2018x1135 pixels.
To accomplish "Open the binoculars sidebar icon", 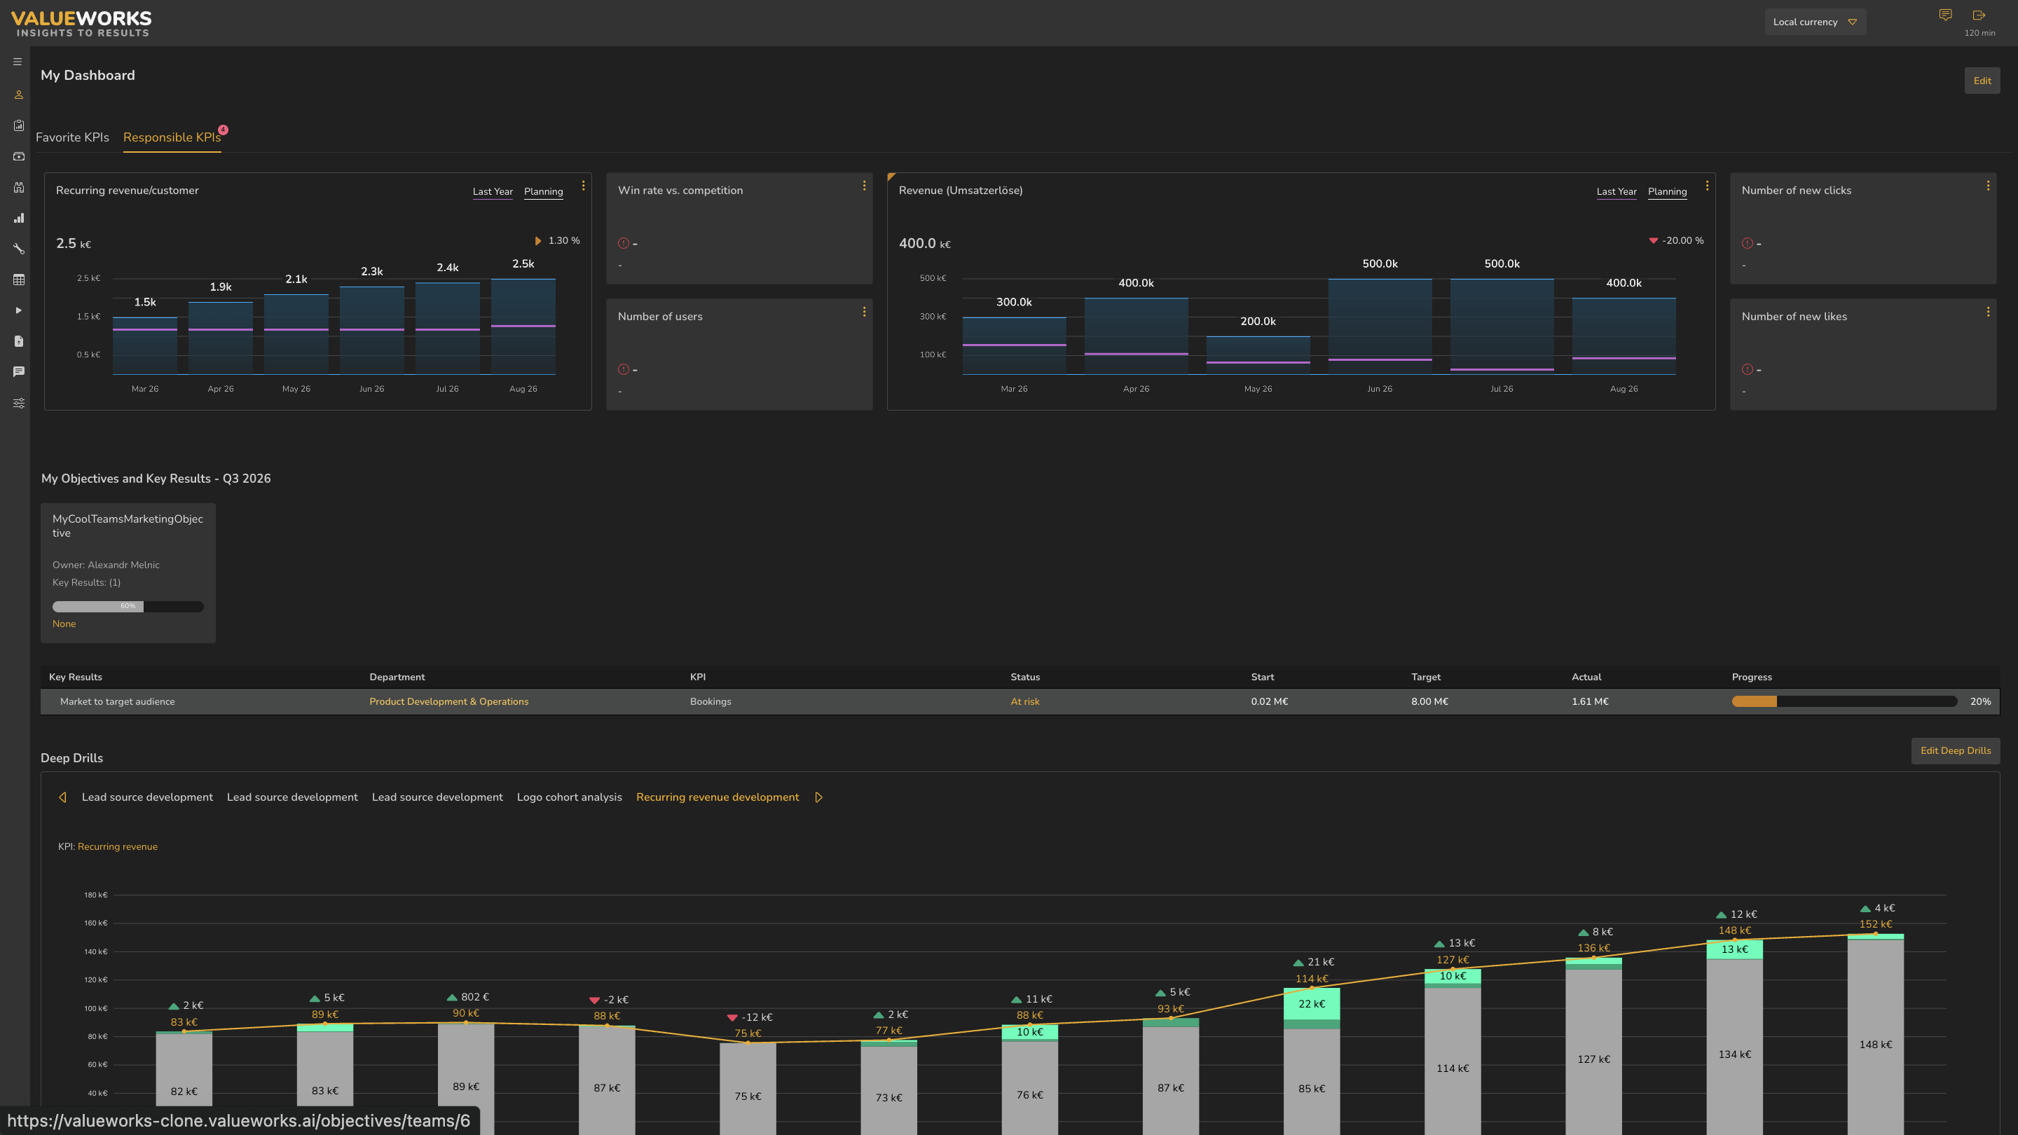I will click(19, 187).
